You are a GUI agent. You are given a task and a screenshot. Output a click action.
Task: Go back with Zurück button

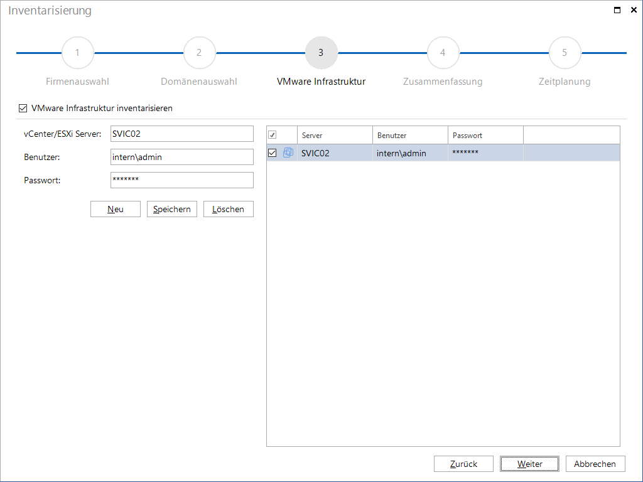(x=464, y=464)
